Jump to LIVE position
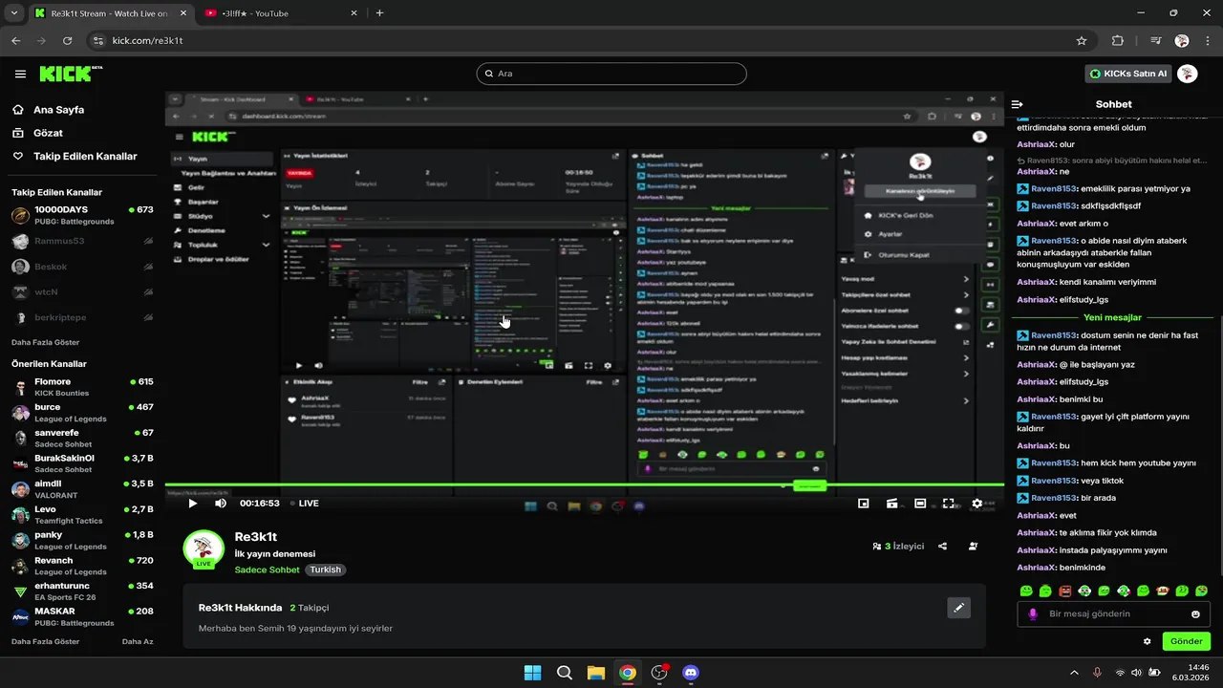Image resolution: width=1223 pixels, height=688 pixels. point(303,504)
